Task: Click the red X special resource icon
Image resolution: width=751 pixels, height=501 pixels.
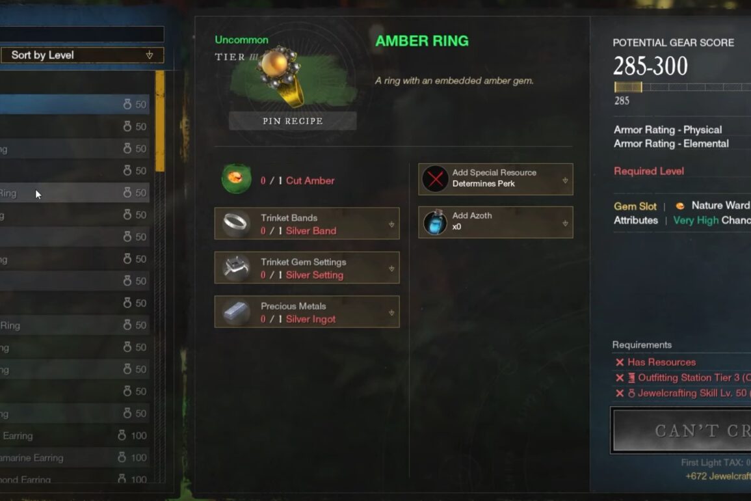Action: pos(435,179)
